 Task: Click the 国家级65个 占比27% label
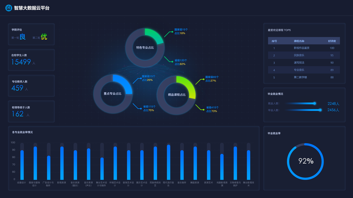click(212, 79)
